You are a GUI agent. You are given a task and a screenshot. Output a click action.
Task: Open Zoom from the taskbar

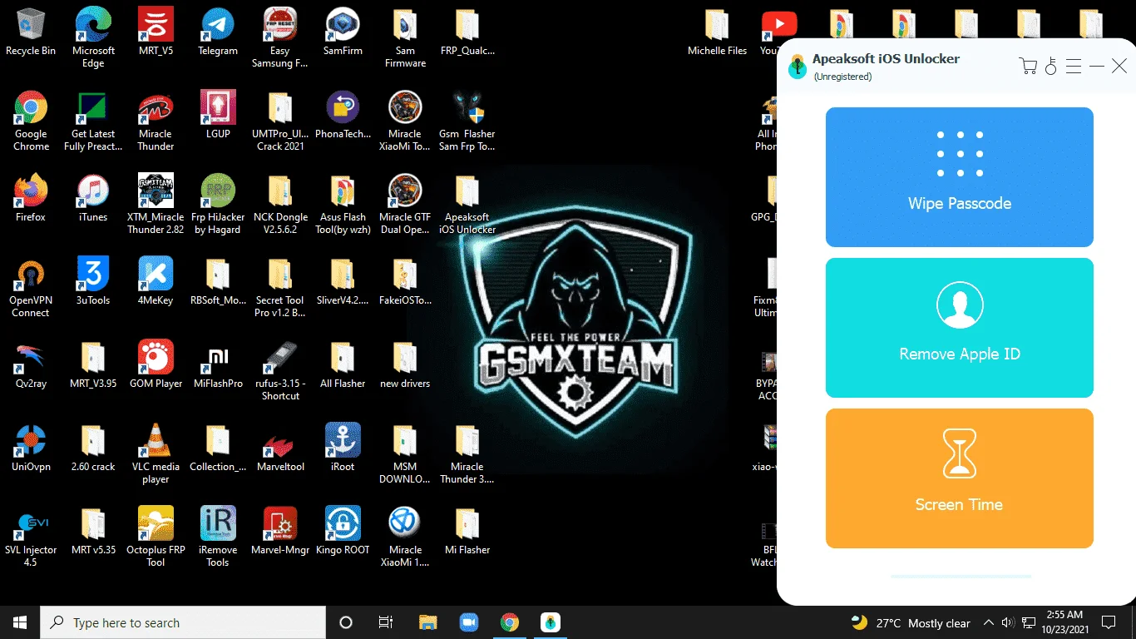[468, 622]
